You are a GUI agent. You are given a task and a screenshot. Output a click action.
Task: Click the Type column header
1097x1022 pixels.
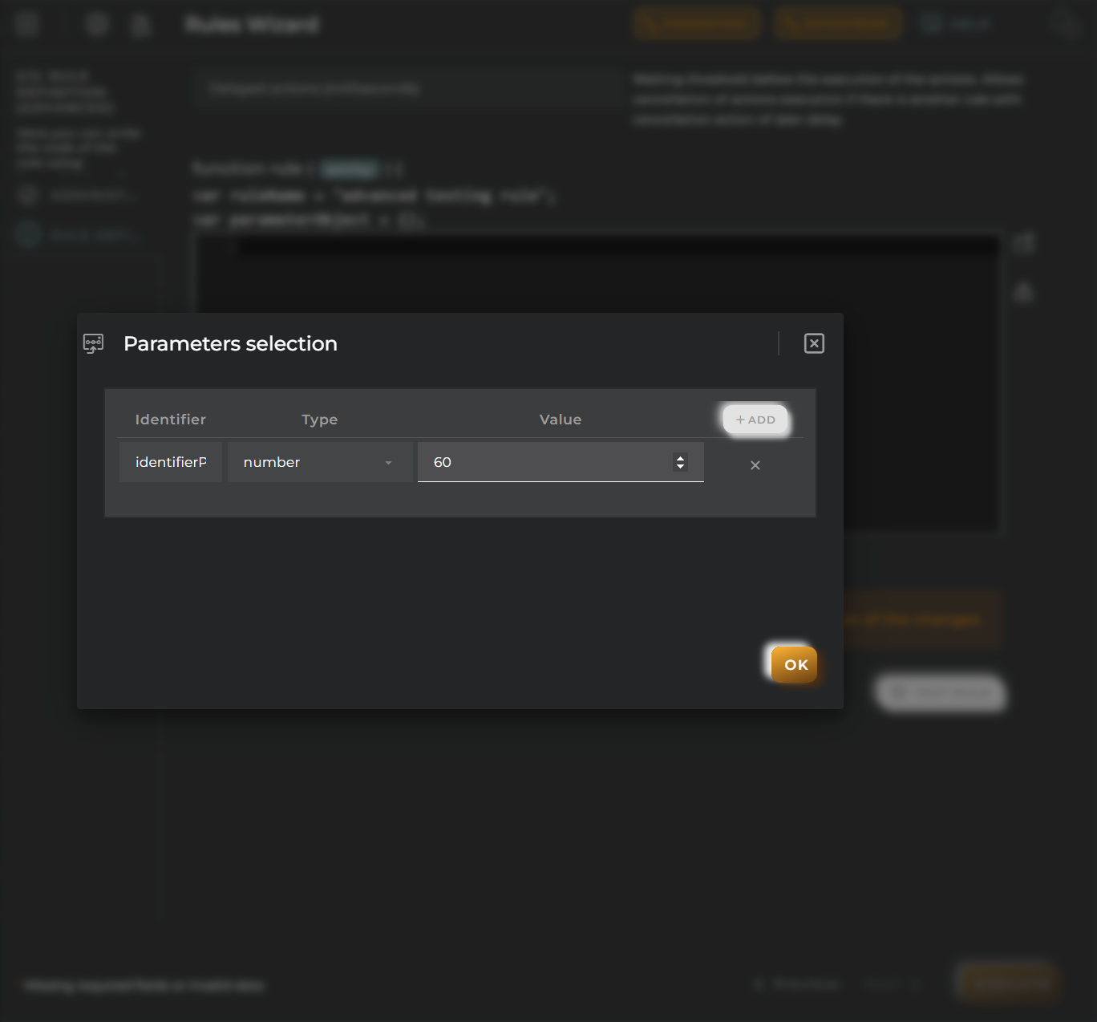[x=319, y=420]
